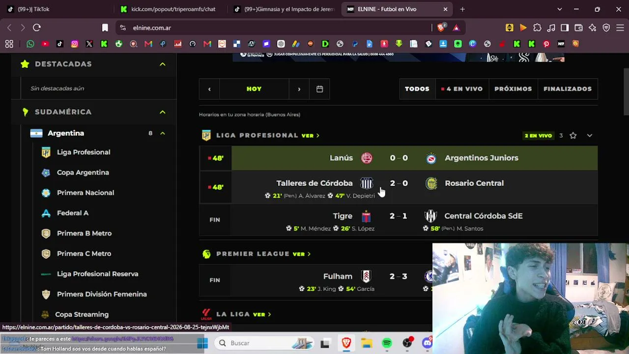The width and height of the screenshot is (629, 354).
Task: Collapse the Liga Profesional matches
Action: [x=590, y=135]
